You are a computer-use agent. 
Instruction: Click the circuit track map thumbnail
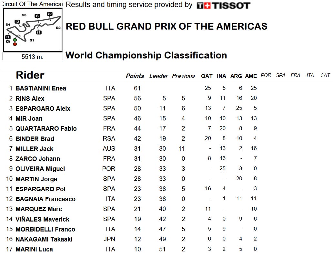coord(33,30)
